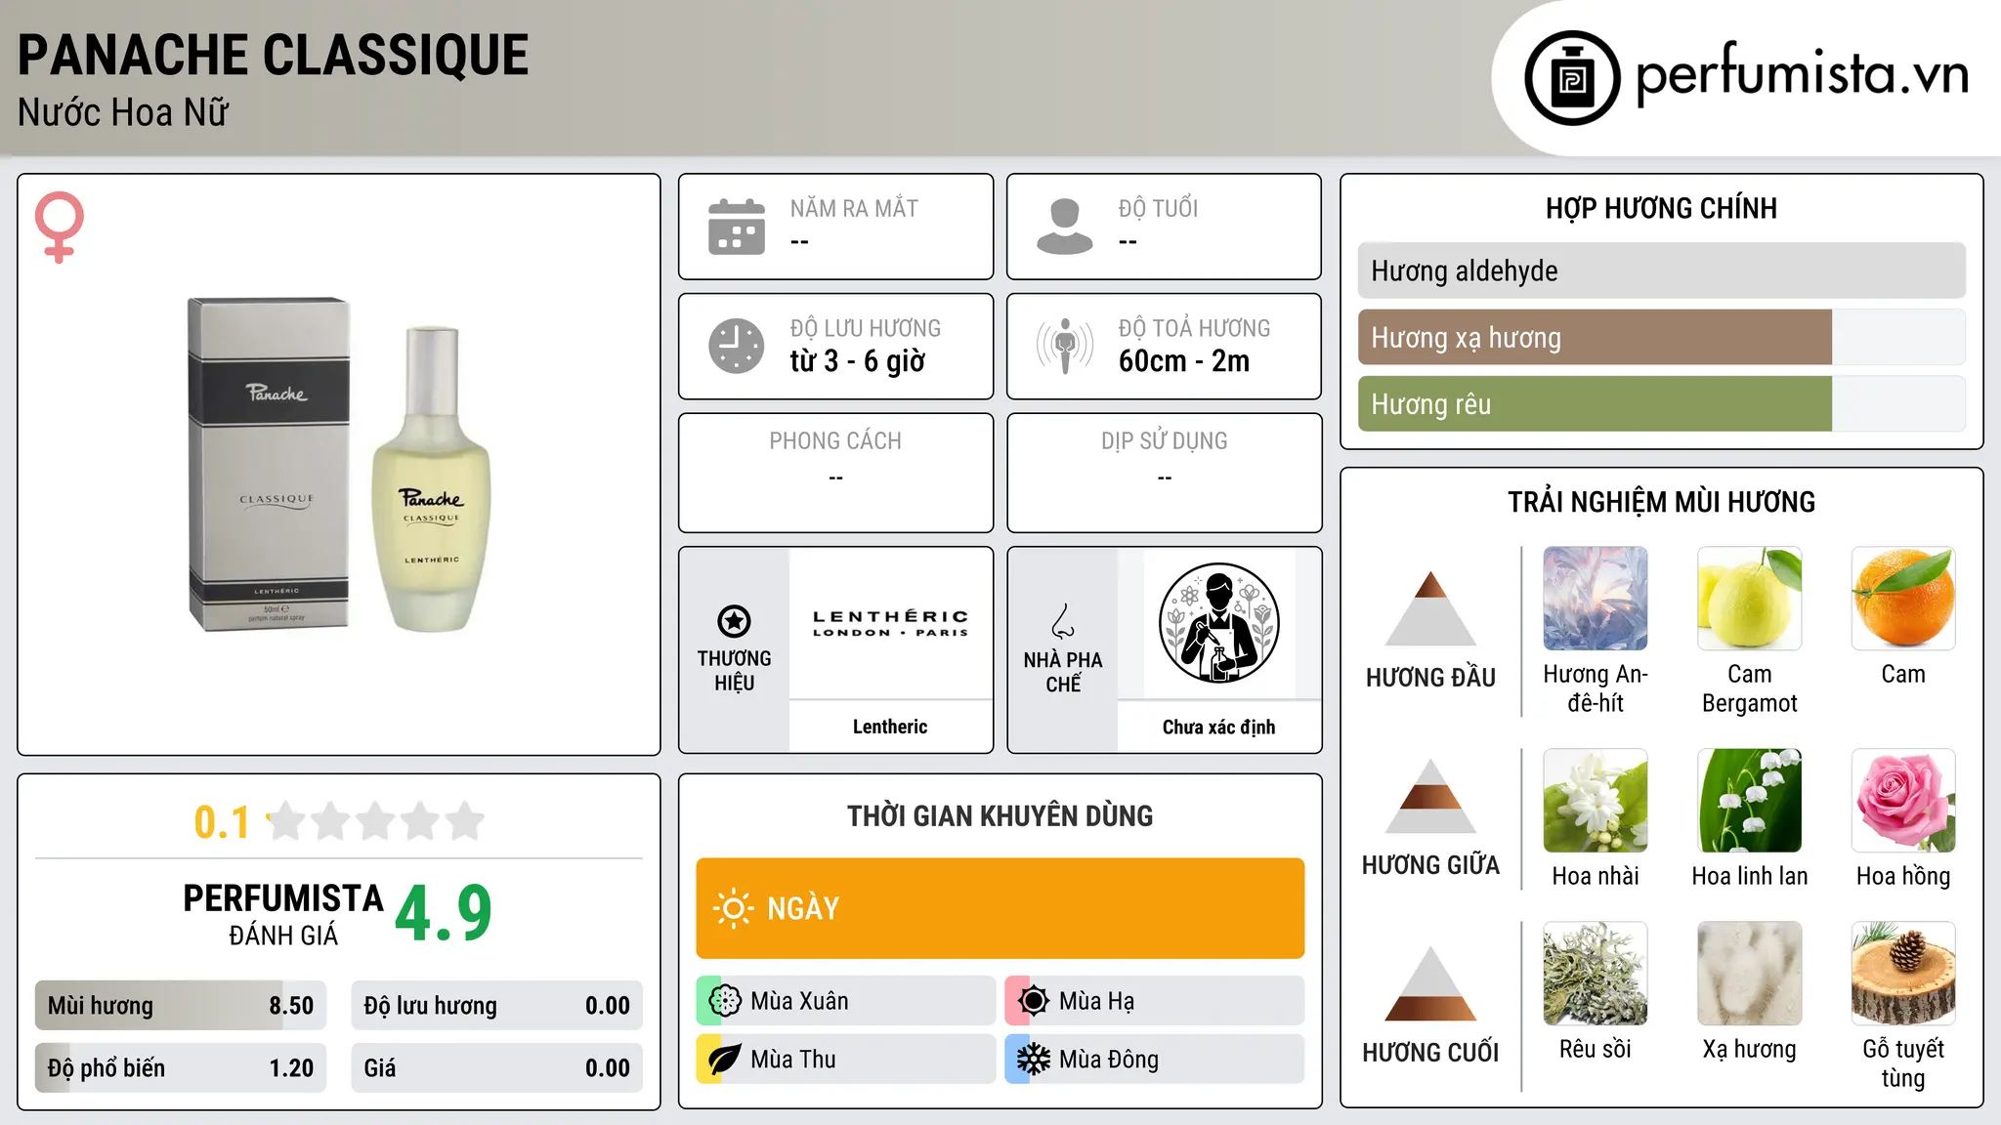Click the pink female gender symbol
The height and width of the screenshot is (1125, 2001).
pos(60,228)
